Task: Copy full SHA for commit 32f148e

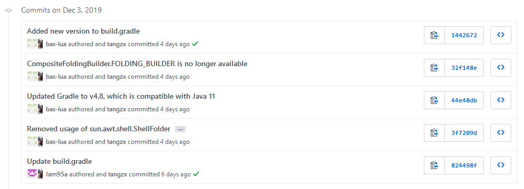Action: (434, 68)
